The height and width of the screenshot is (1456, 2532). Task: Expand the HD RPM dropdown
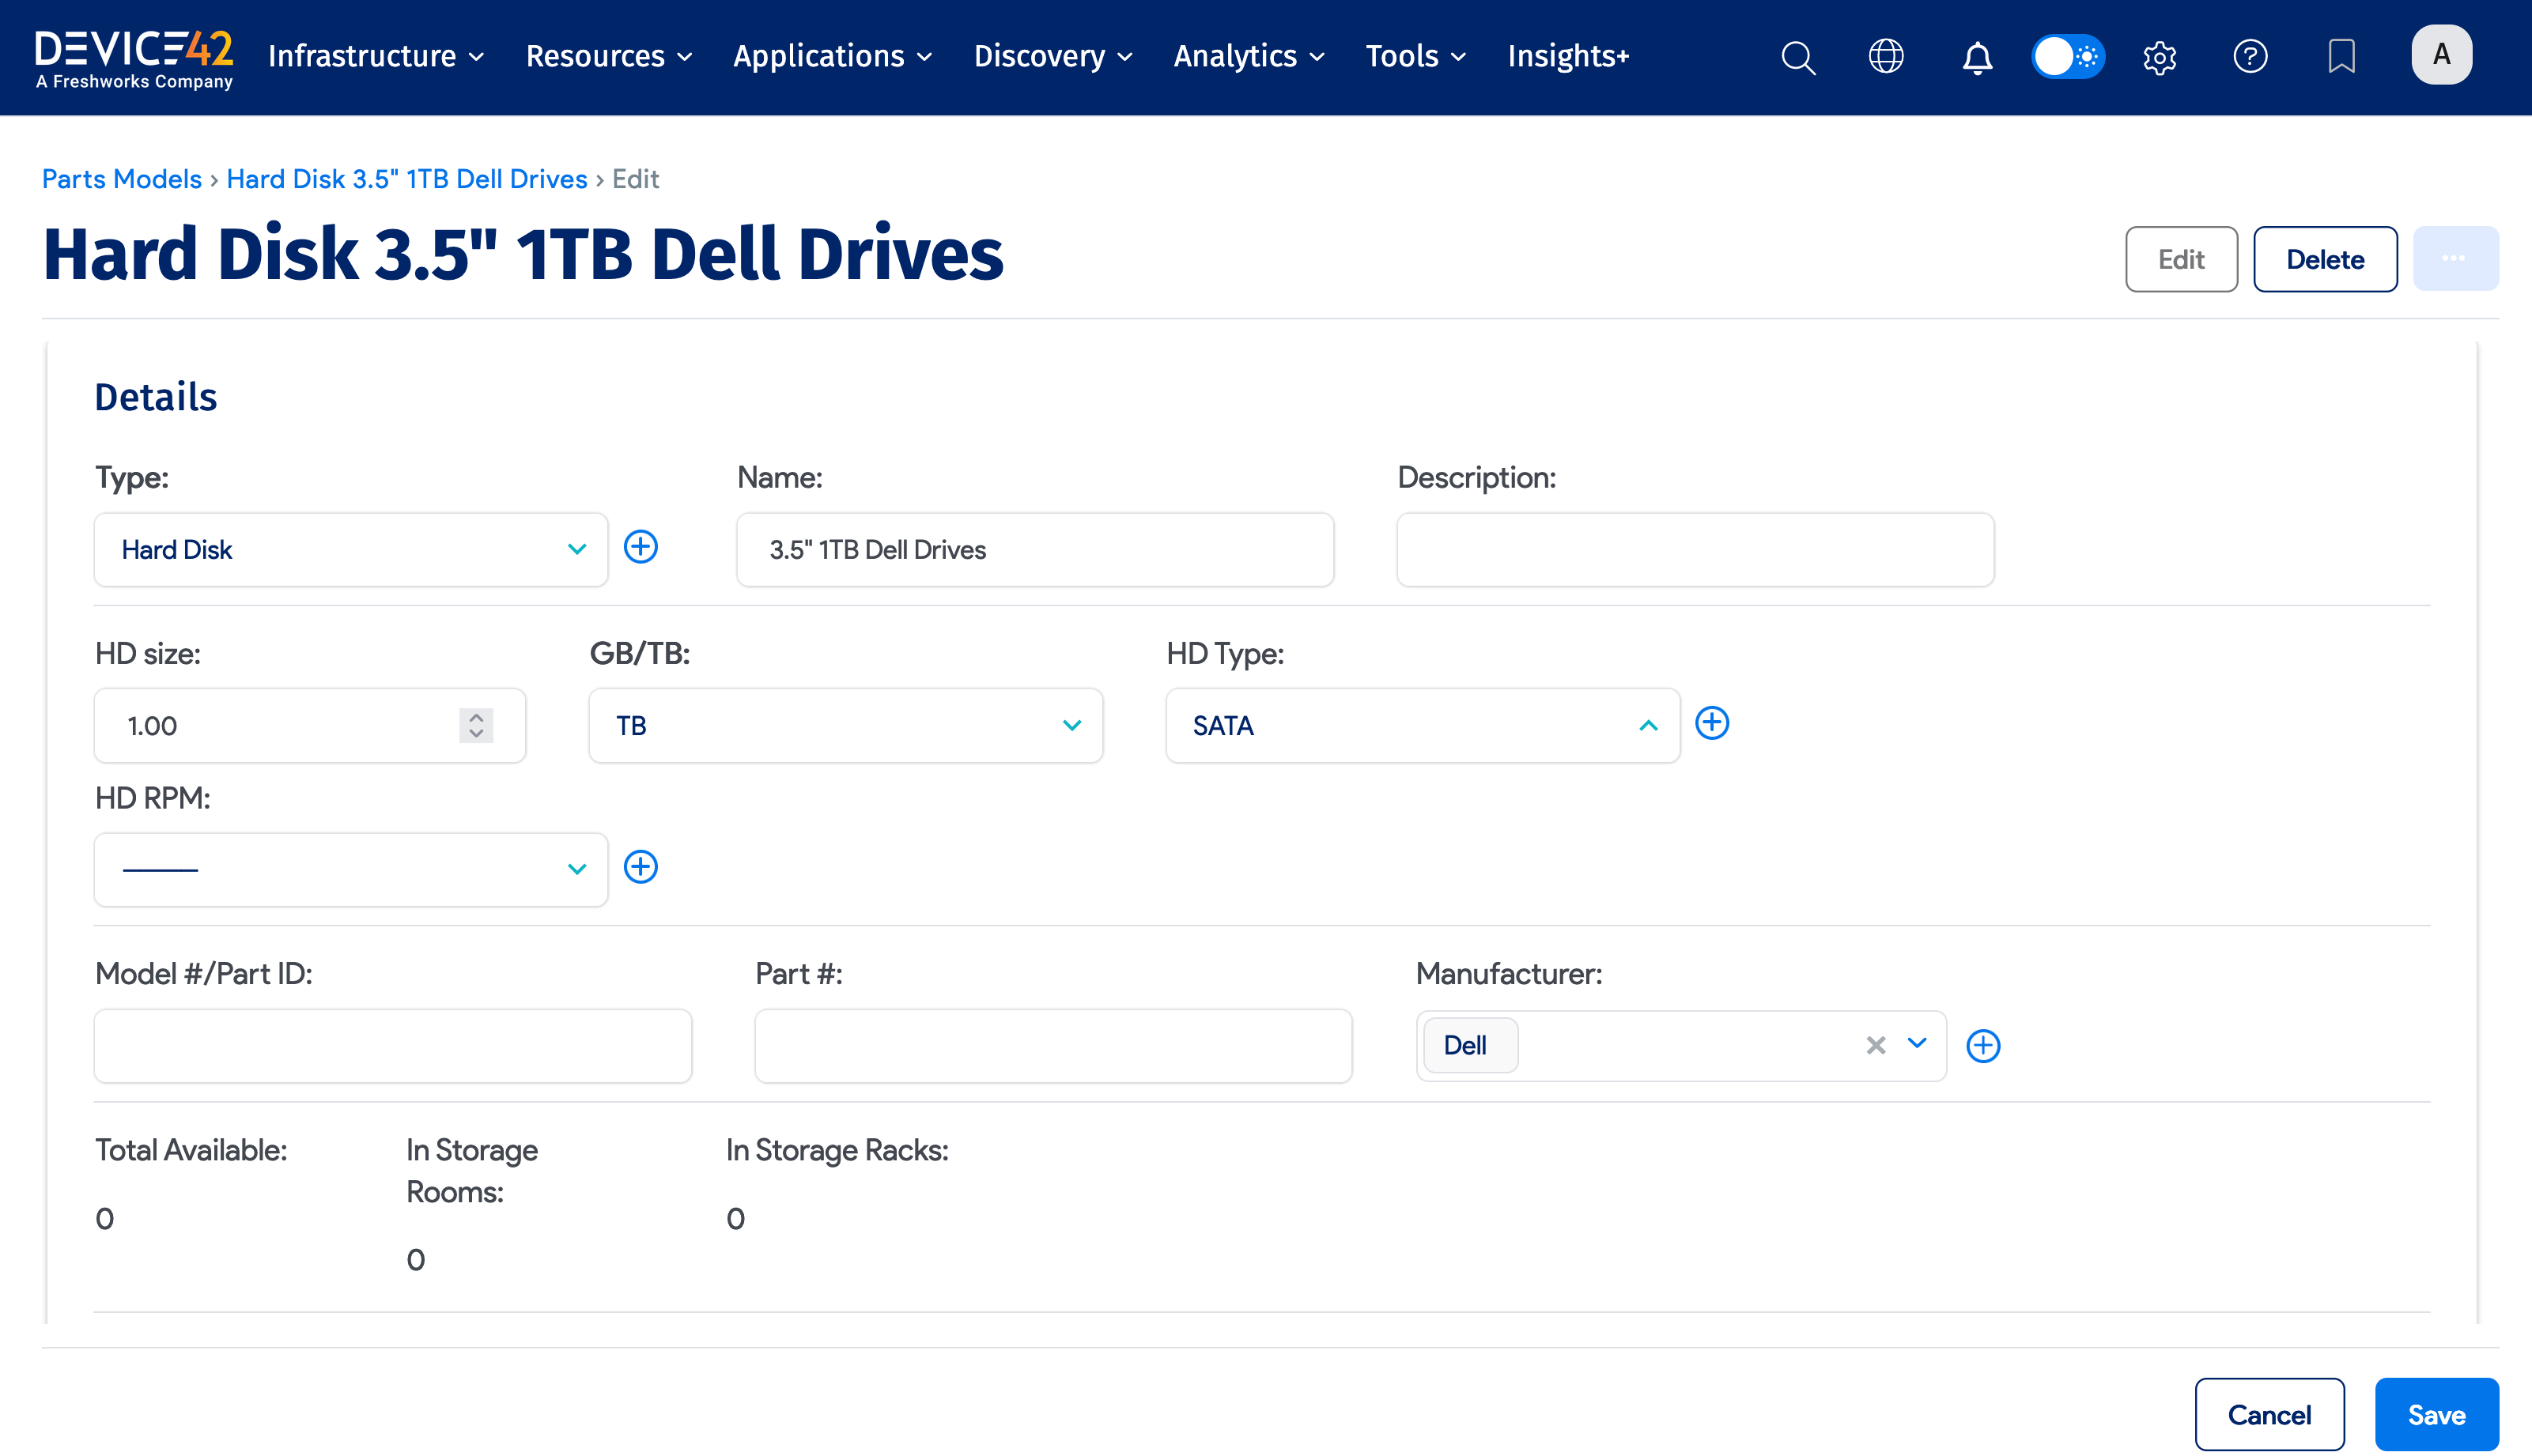[577, 868]
